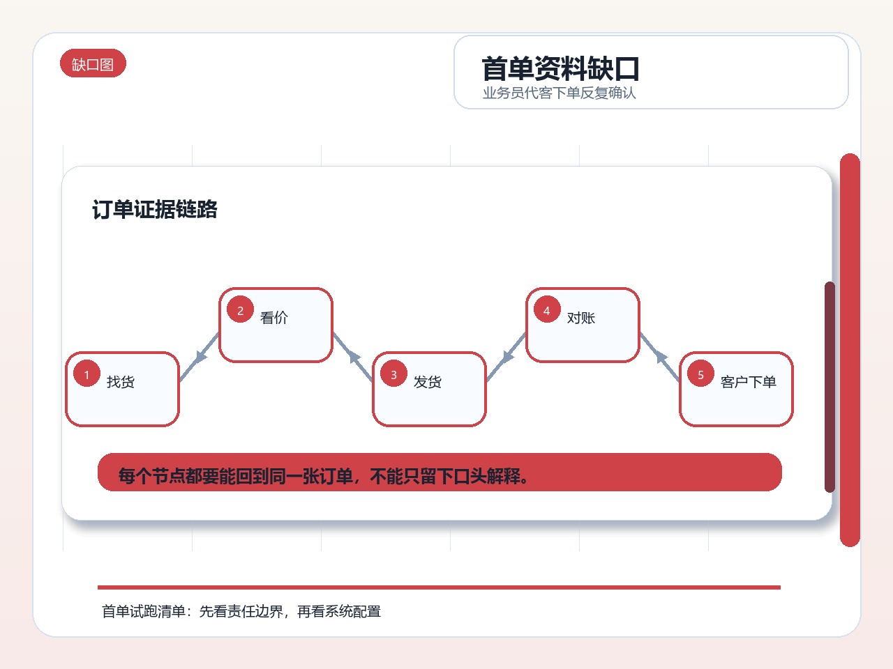Click arrow connecting 看价 and 发货
Screen dimensions: 893x669
click(x=353, y=357)
